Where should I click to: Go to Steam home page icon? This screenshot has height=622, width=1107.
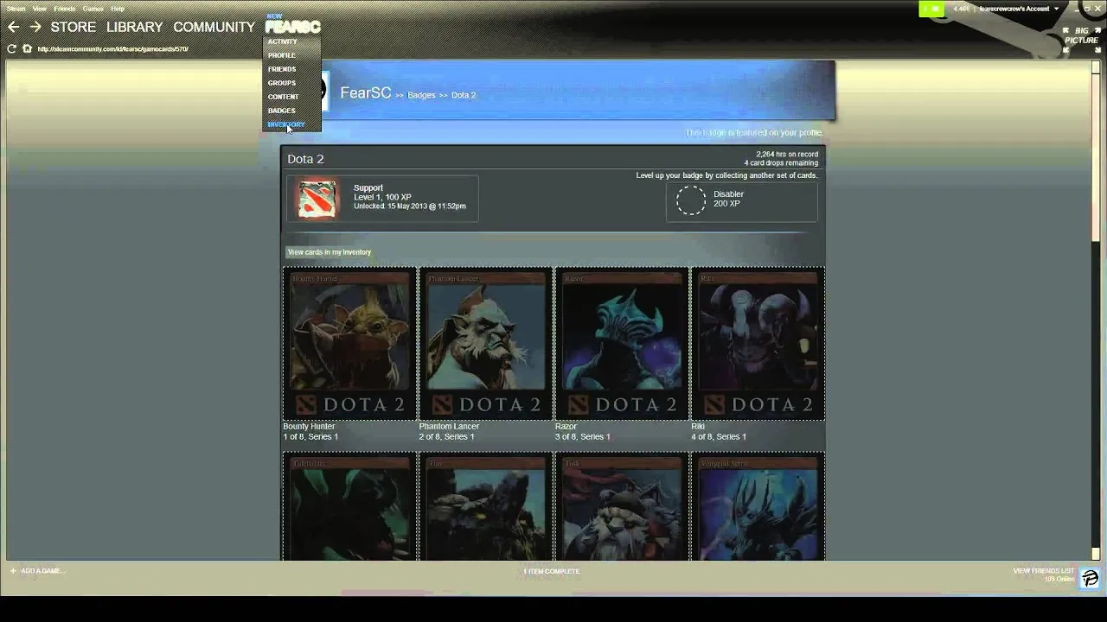[x=27, y=48]
